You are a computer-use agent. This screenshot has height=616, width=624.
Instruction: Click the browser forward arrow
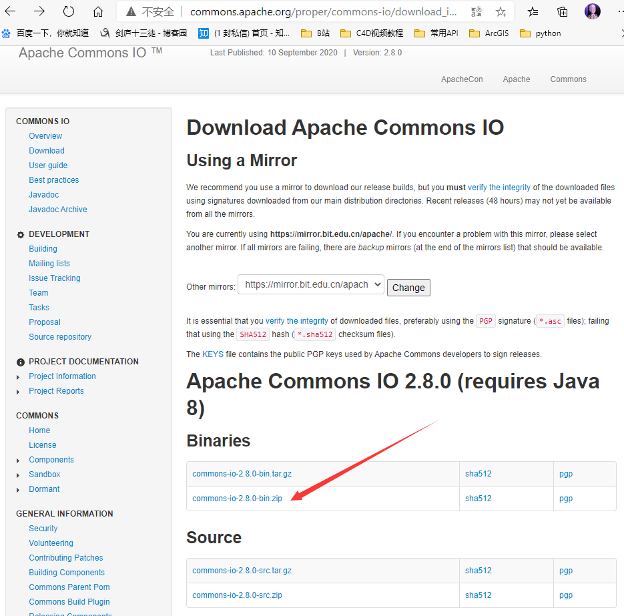tap(39, 11)
